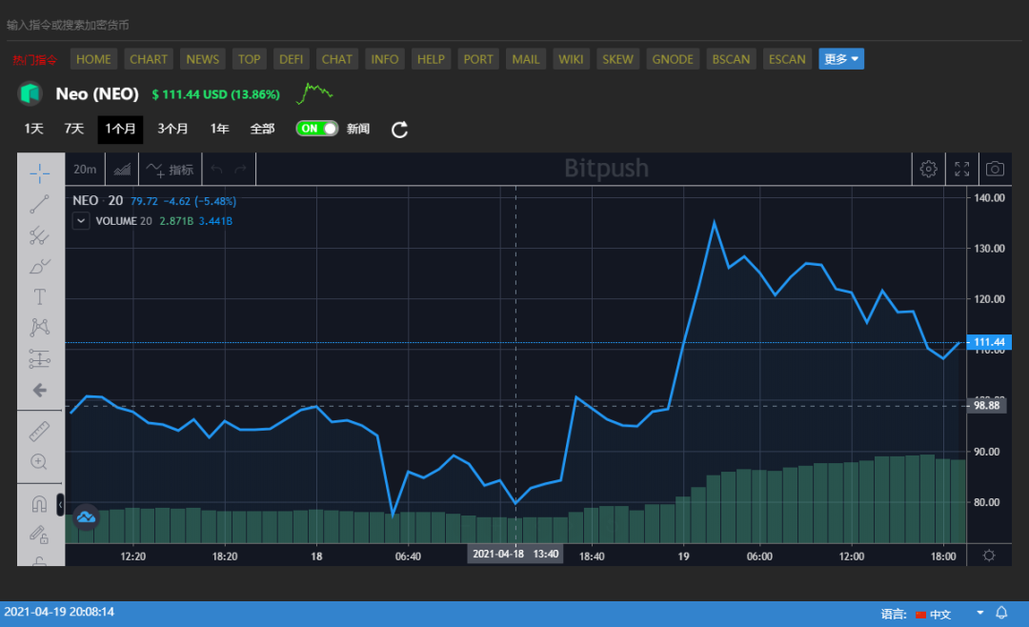Collapse the drawing toolbar side handle
Screen dimensions: 1029x627
pos(60,504)
